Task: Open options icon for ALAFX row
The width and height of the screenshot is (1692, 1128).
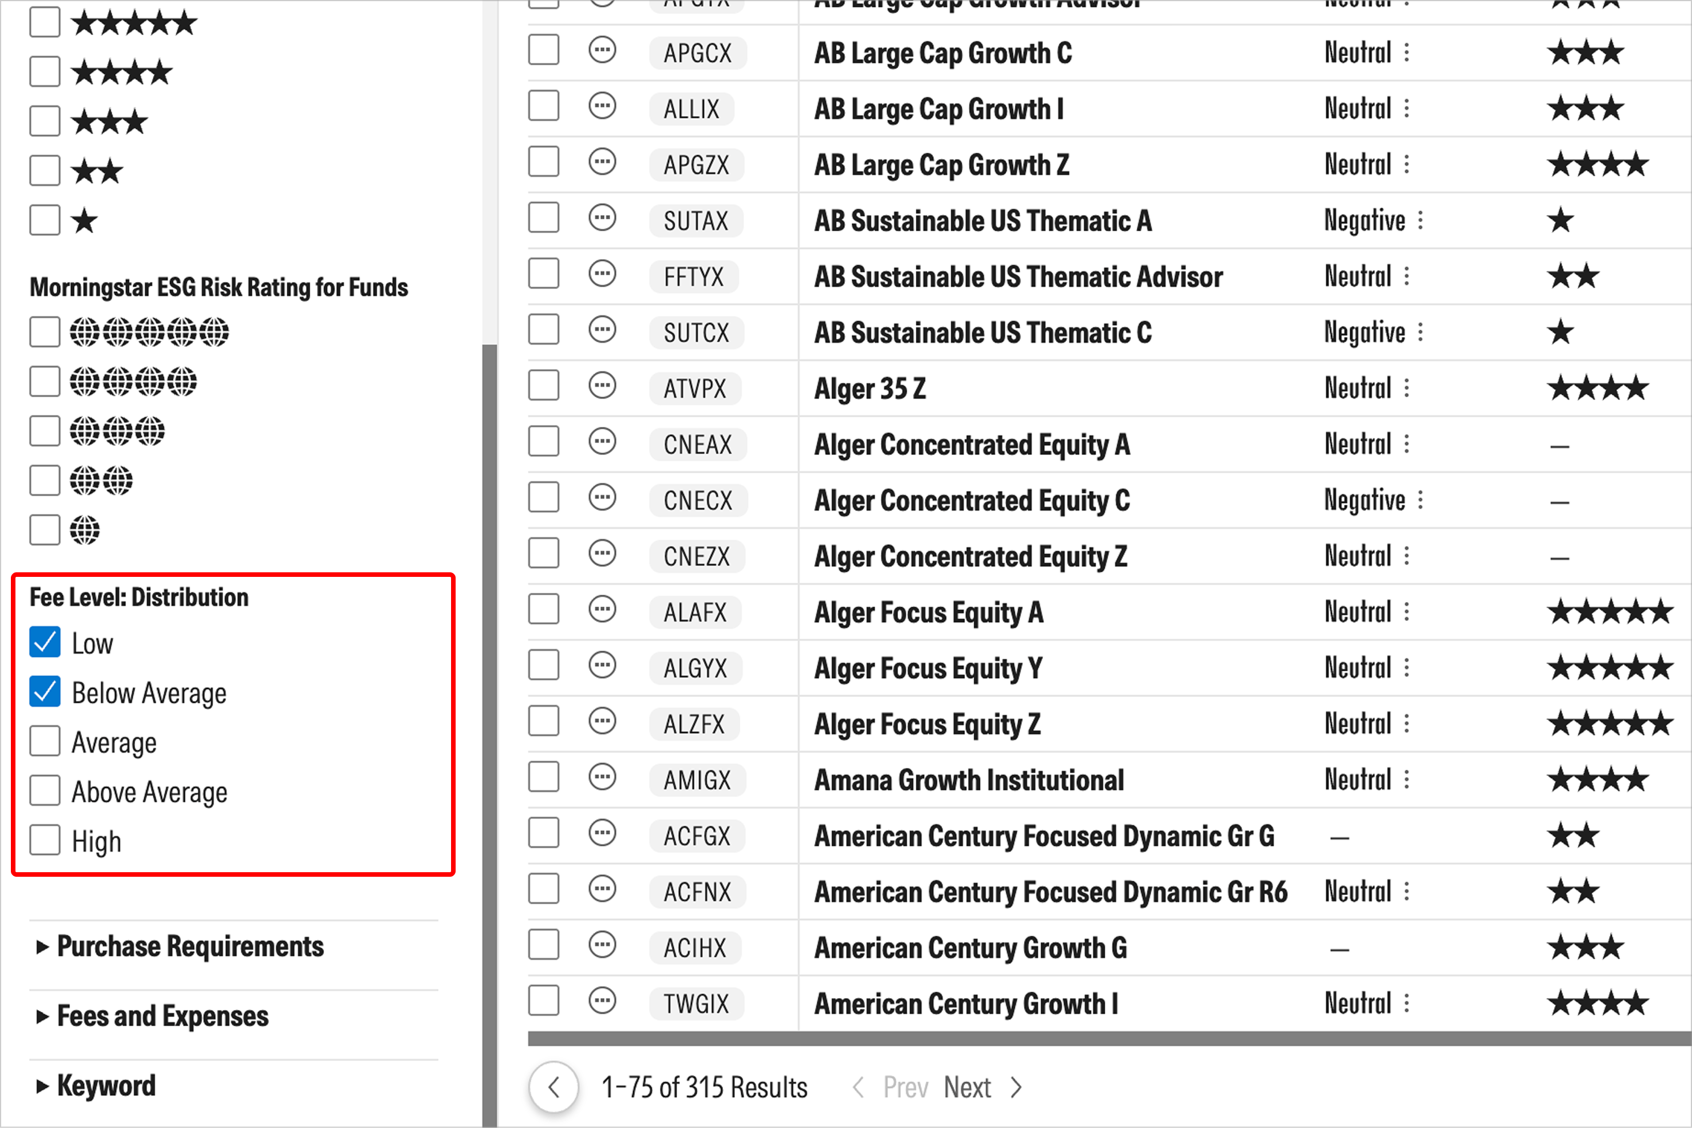Action: 602,609
